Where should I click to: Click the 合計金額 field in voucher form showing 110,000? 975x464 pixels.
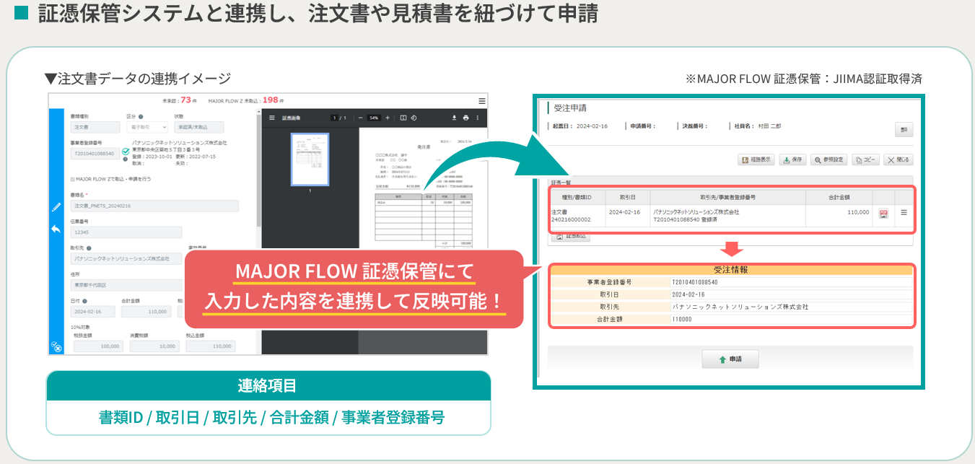click(x=146, y=312)
